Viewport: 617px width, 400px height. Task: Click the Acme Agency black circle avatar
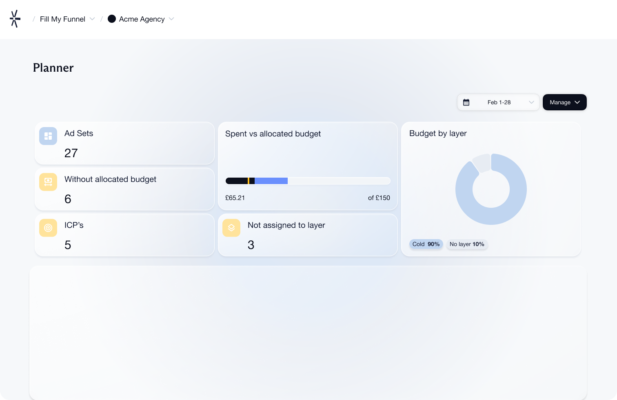112,19
